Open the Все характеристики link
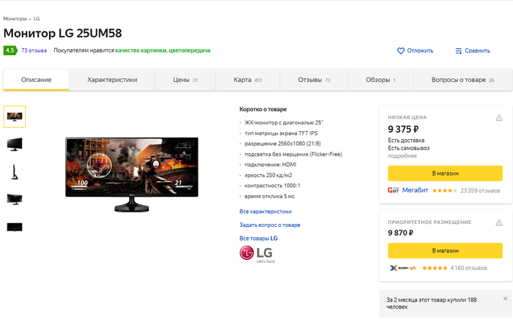513x322 pixels. point(265,211)
